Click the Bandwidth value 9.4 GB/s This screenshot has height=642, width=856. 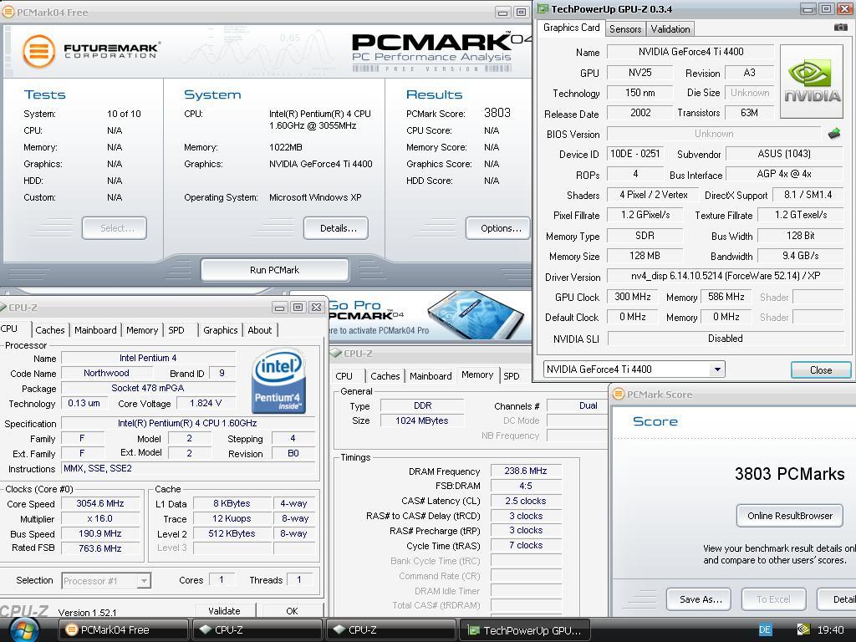[x=800, y=256]
